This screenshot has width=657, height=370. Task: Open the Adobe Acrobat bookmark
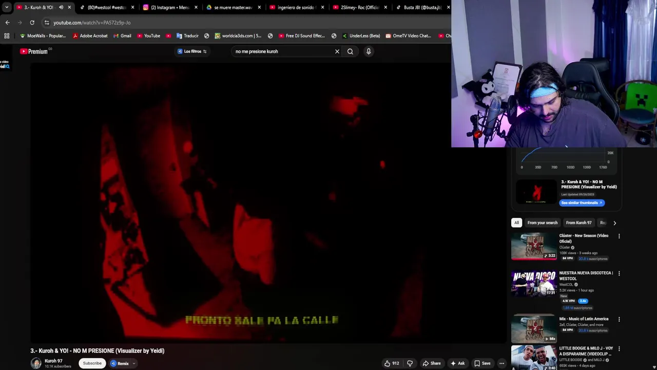tap(90, 36)
